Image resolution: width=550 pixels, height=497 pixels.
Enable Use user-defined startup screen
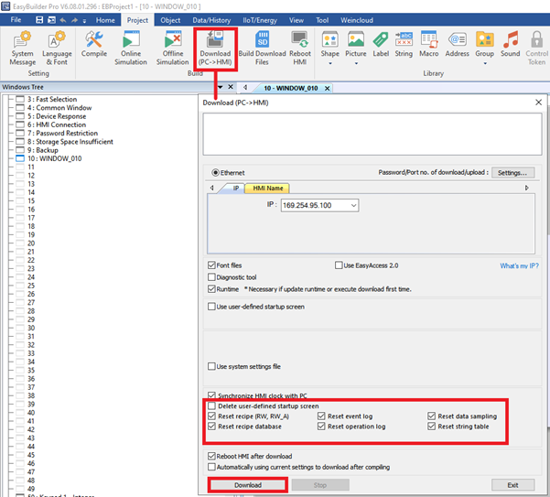tap(211, 307)
